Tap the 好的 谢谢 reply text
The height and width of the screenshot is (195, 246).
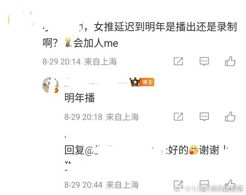(194, 150)
